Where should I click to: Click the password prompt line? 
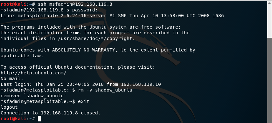[x=49, y=10]
